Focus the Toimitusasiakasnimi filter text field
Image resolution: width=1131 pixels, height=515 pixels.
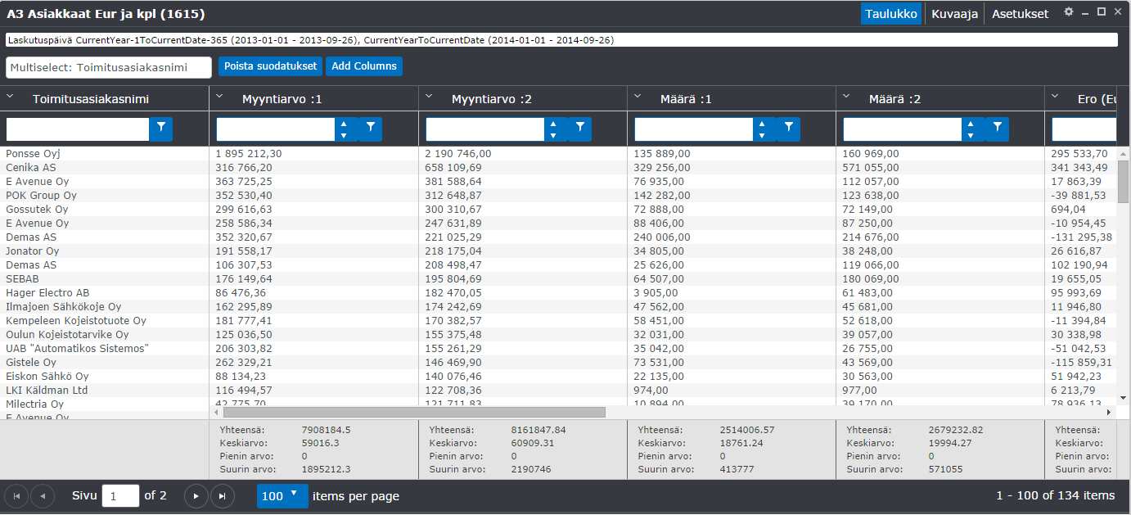point(78,129)
